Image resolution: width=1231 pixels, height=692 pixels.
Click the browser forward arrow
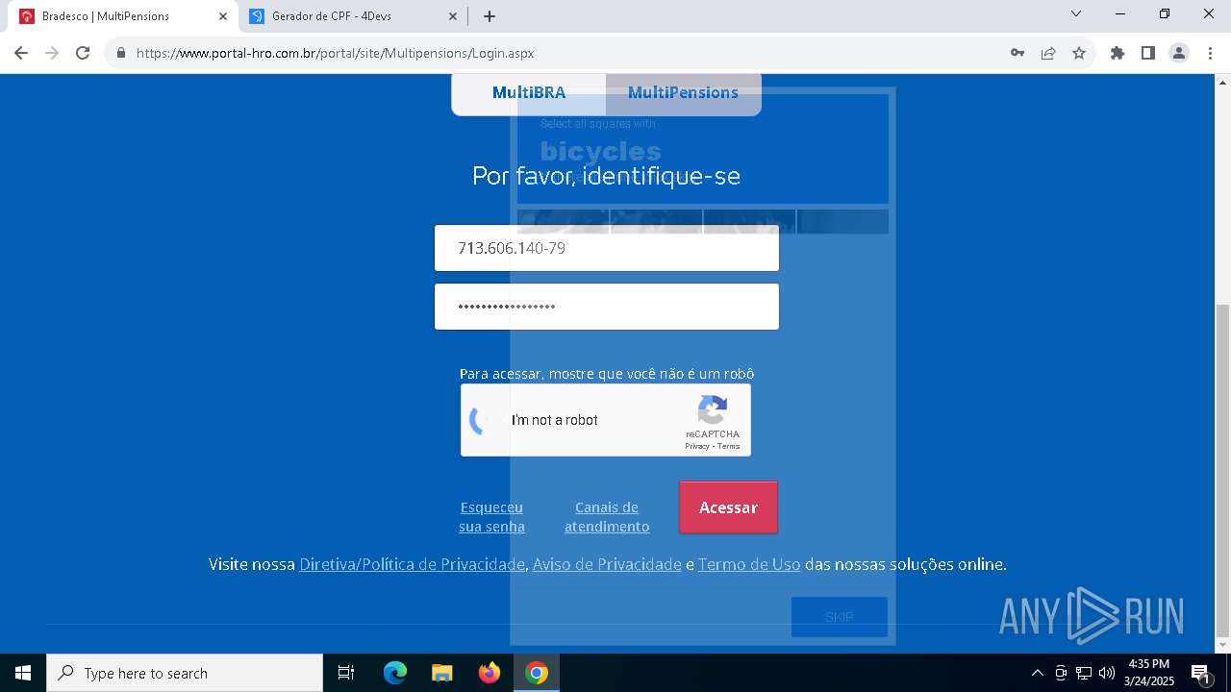[52, 53]
